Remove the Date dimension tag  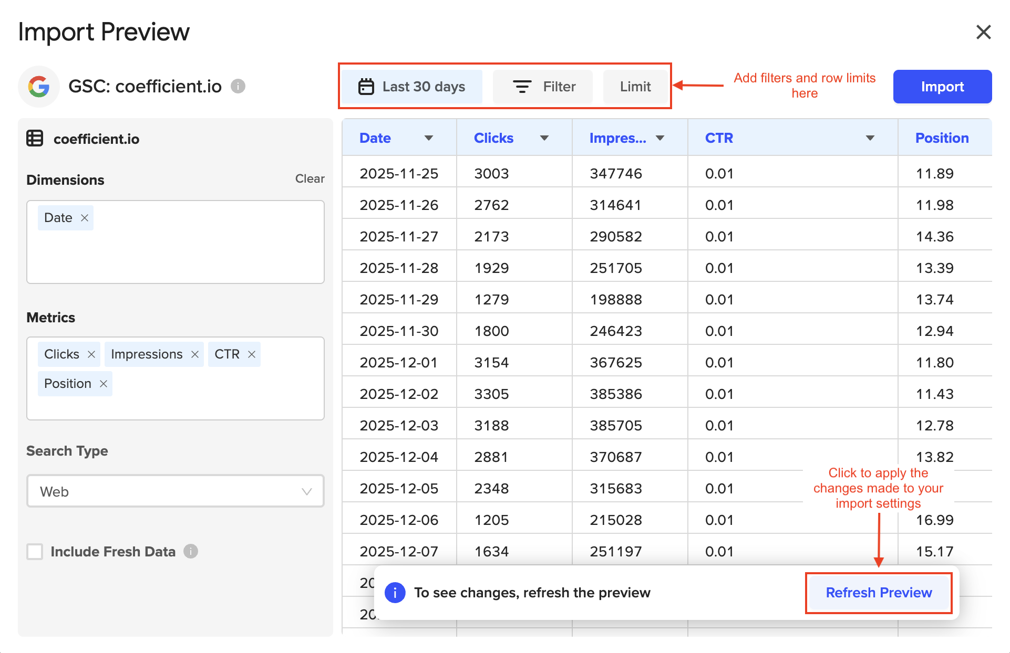[84, 218]
